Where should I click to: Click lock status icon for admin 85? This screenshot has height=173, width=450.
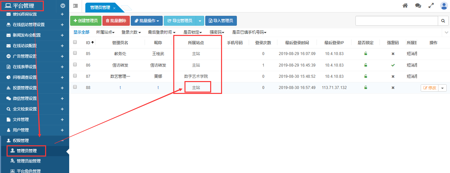click(x=366, y=54)
